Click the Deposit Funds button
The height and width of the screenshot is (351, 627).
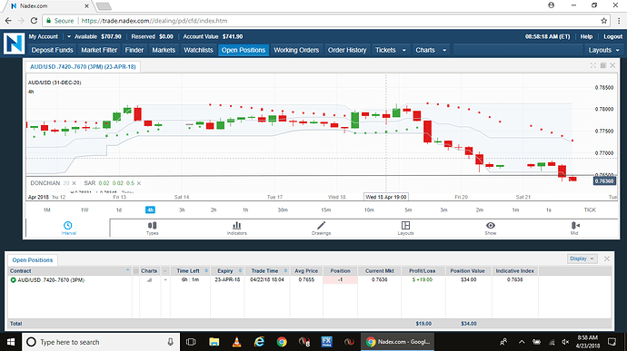click(x=53, y=50)
